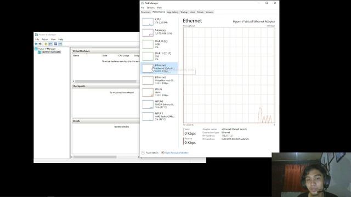Select the VirtualBox Host-Only Ethernet sidebar entry

pos(159,80)
